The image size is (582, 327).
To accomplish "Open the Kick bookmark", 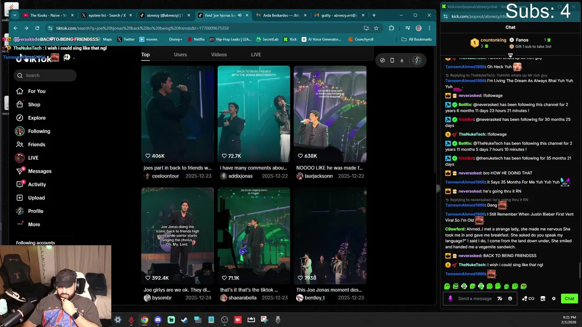I will [x=290, y=40].
